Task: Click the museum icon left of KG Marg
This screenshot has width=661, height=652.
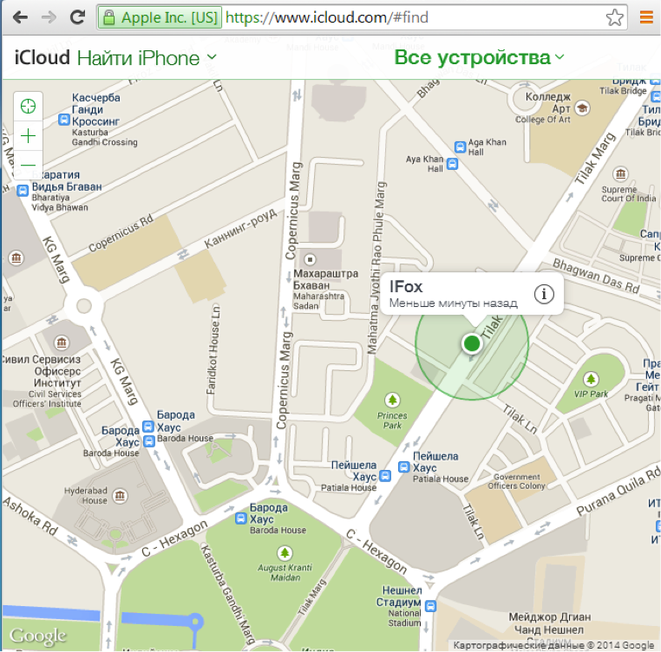Action: [x=16, y=258]
